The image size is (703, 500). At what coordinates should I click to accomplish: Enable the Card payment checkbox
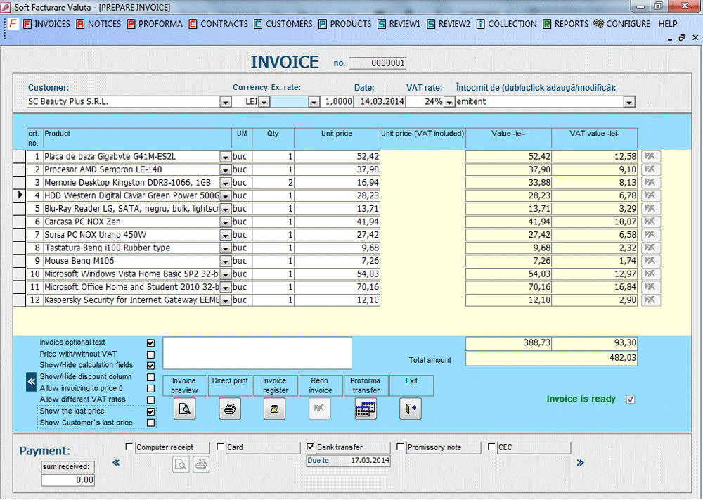tap(220, 447)
